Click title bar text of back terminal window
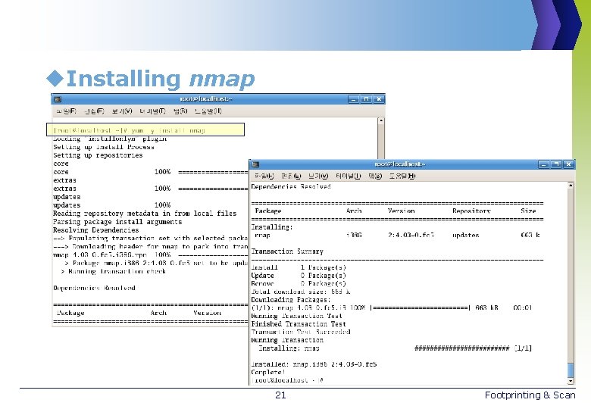 click(206, 99)
